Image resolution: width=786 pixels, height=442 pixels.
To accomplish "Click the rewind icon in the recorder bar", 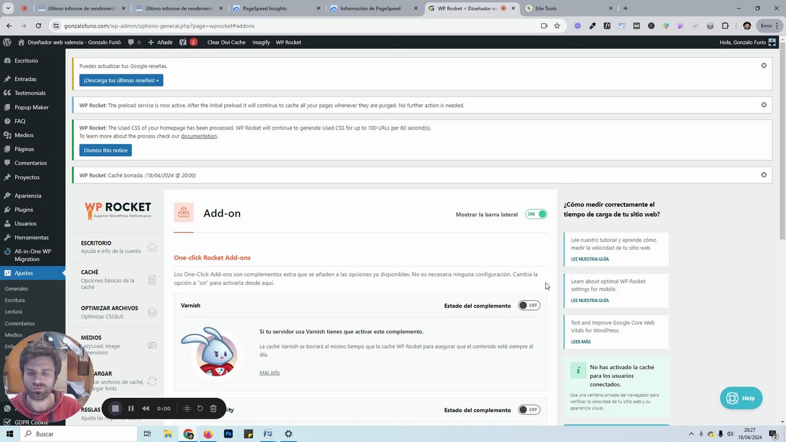I will [146, 408].
